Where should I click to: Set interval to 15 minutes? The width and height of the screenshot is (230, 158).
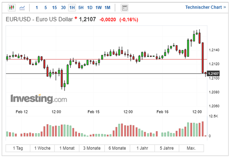pyautogui.click(x=55, y=8)
